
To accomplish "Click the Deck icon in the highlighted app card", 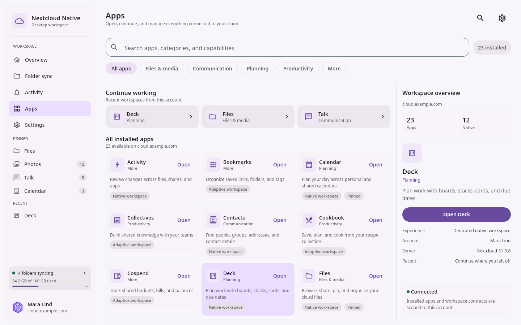I will [x=213, y=276].
